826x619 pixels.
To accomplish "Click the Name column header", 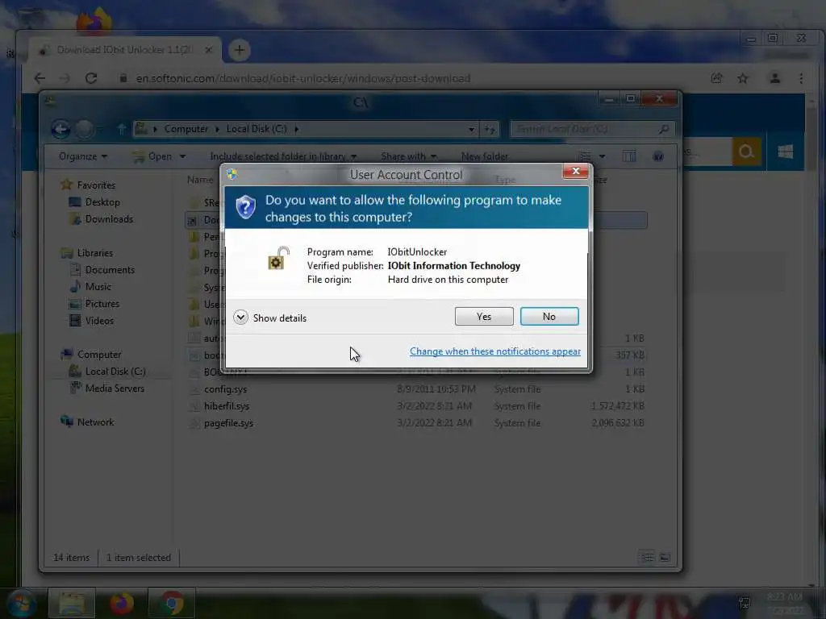I will (200, 180).
